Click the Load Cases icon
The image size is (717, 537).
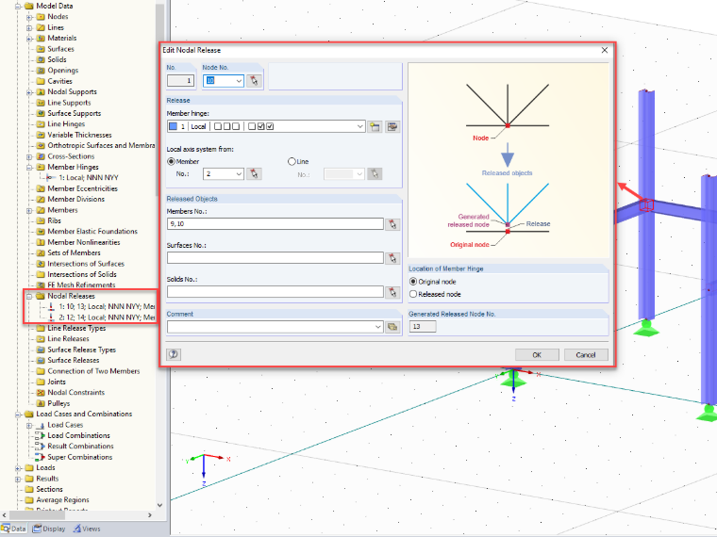point(41,425)
